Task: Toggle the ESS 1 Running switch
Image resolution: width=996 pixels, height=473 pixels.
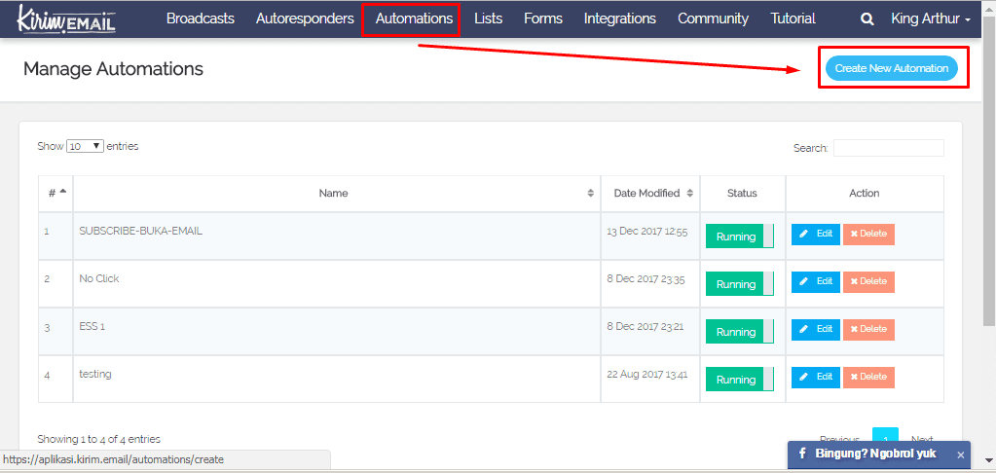Action: pos(739,332)
